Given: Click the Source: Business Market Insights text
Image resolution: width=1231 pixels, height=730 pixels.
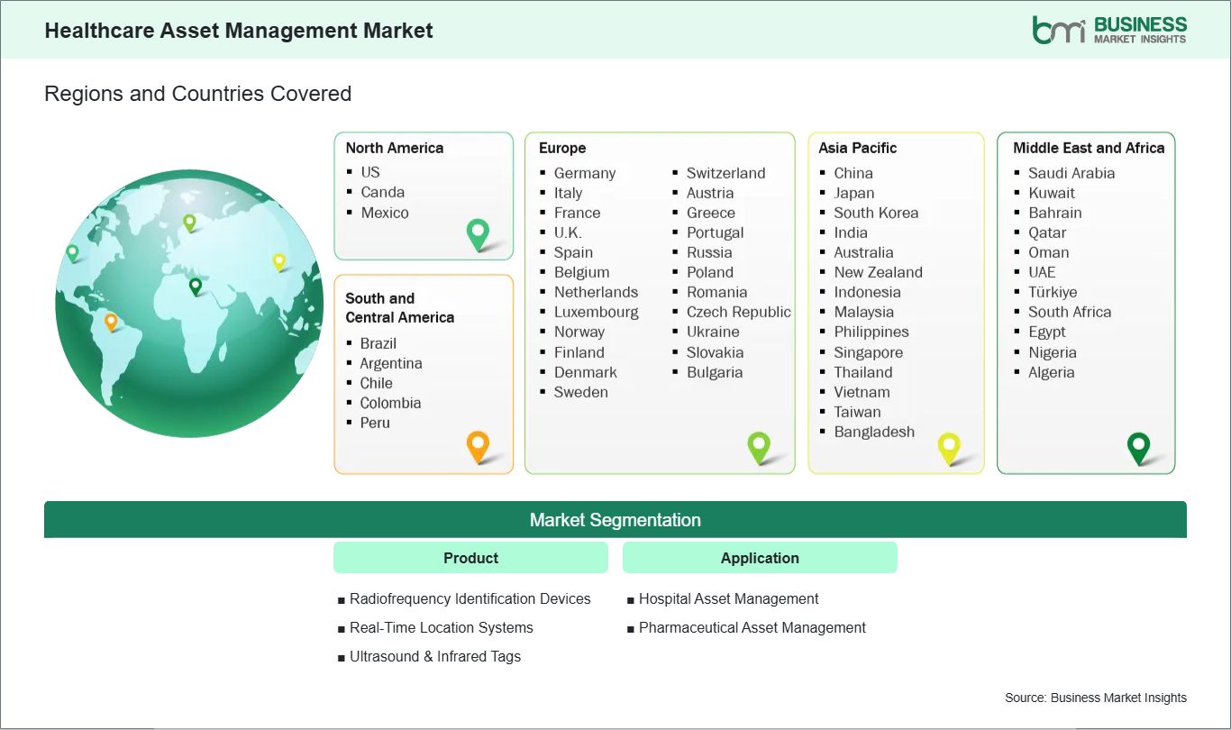Looking at the screenshot, I should coord(1096,698).
